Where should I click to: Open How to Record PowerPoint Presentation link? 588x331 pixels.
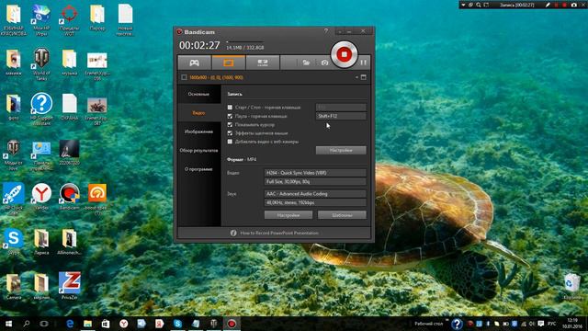click(279, 233)
